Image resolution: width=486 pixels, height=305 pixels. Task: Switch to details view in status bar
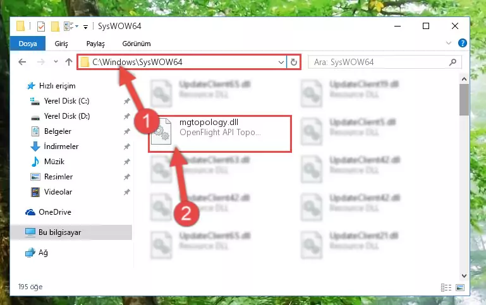446,288
